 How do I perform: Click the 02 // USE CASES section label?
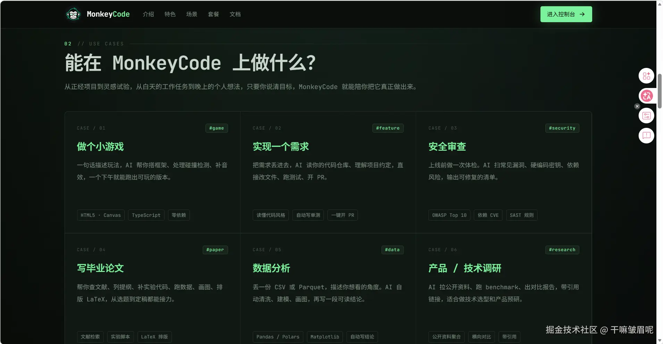pyautogui.click(x=94, y=44)
